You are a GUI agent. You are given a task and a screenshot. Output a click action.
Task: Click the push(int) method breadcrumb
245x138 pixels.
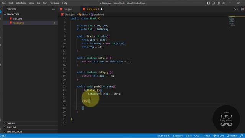tap(99, 15)
